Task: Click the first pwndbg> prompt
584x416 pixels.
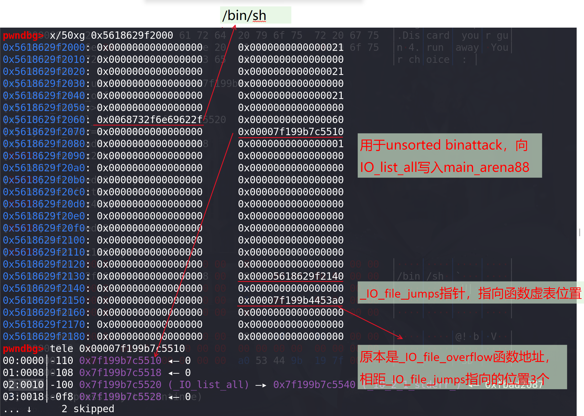Action: point(23,35)
